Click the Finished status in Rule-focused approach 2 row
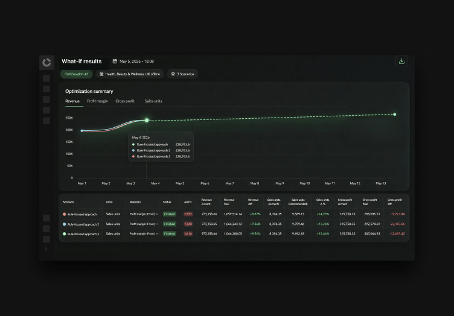The width and height of the screenshot is (454, 316). point(170,224)
